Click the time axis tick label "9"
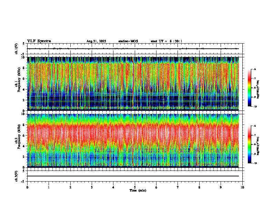 pos(221,187)
